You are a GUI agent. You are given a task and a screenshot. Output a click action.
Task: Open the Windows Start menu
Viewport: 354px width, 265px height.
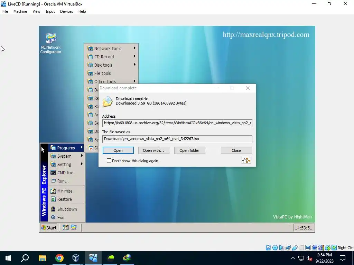(x=8, y=258)
